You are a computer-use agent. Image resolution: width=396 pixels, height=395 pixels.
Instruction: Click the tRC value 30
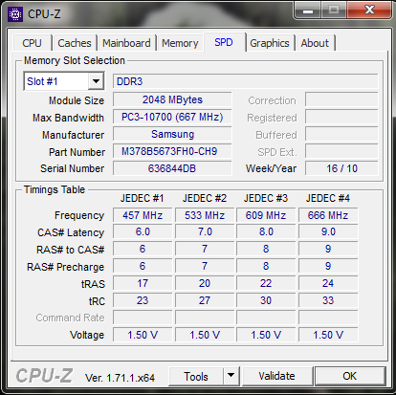click(266, 300)
